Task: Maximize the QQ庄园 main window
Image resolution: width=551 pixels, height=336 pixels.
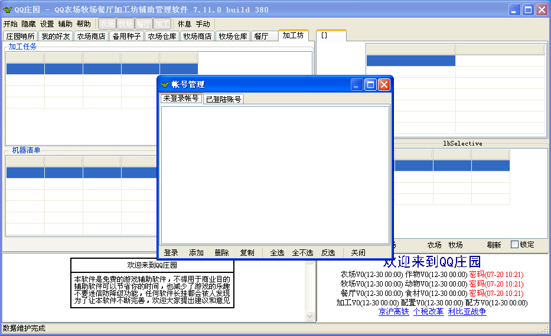Action: (x=528, y=10)
